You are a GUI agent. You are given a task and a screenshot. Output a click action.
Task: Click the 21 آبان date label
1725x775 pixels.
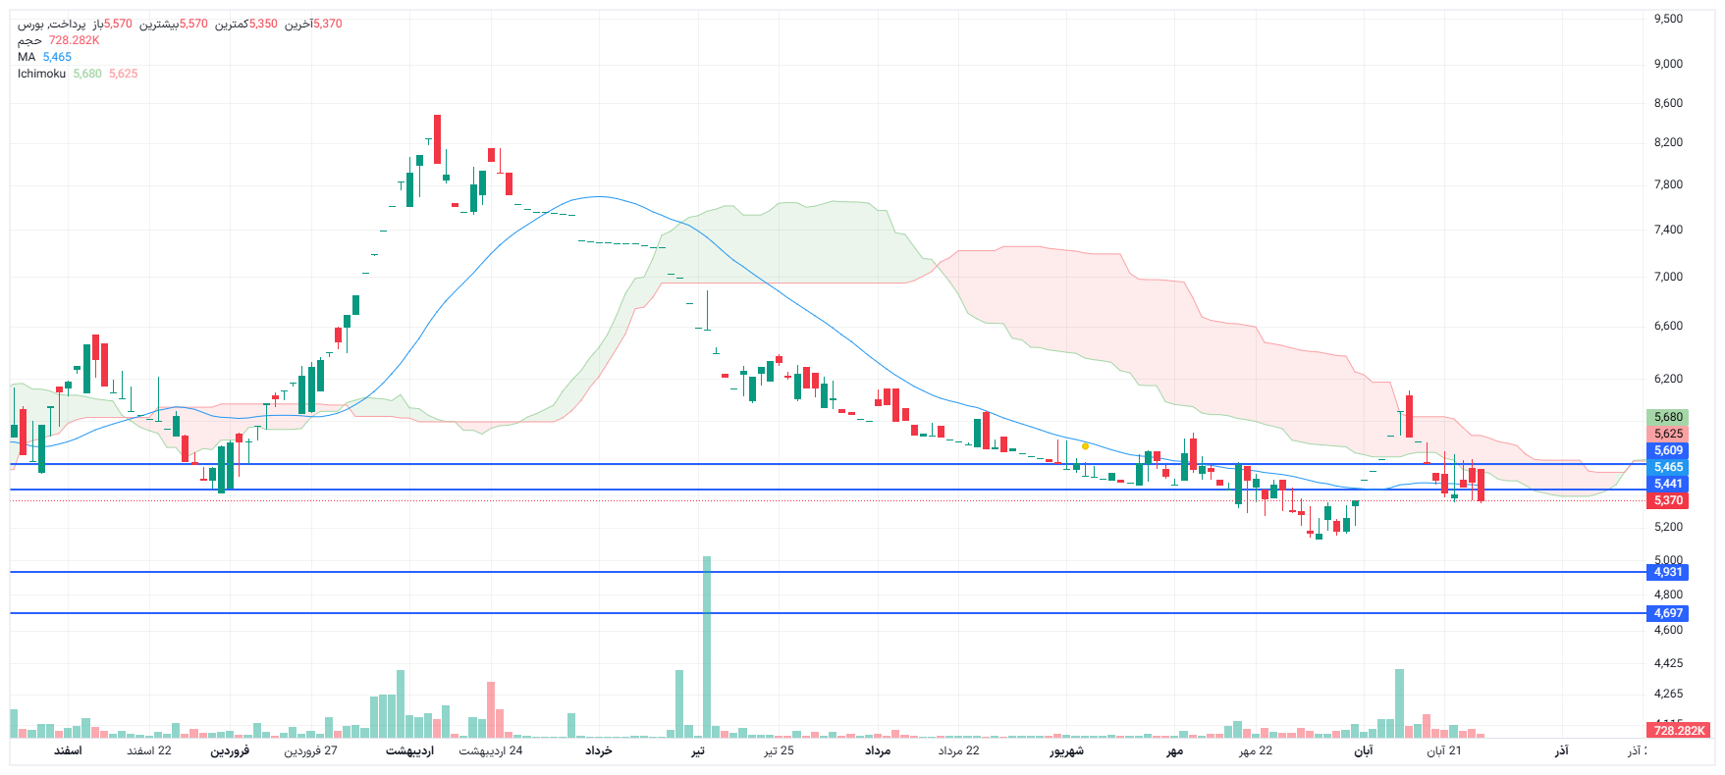coord(1443,750)
